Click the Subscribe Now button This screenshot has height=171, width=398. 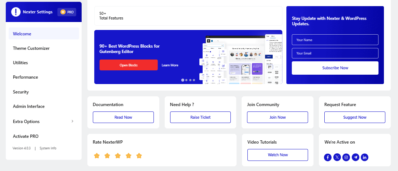(335, 68)
